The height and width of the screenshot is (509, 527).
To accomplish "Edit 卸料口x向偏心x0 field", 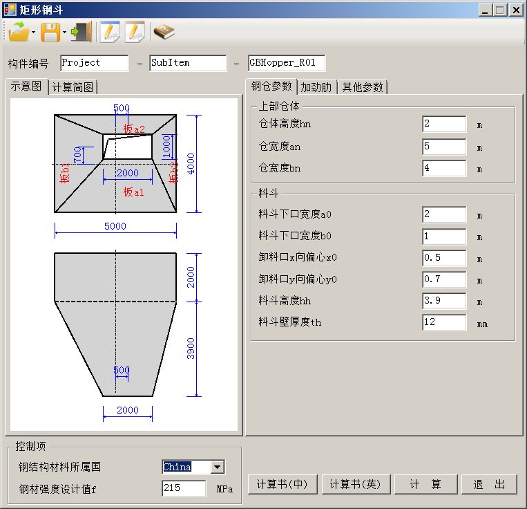I will pyautogui.click(x=444, y=258).
